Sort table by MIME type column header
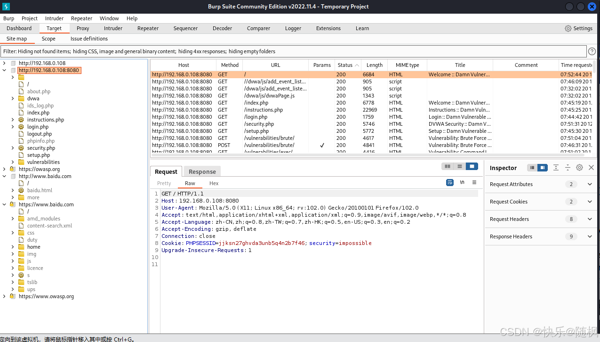 (407, 65)
